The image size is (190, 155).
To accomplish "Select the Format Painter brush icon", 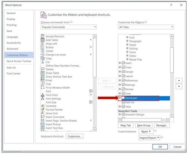I will coord(43,109).
